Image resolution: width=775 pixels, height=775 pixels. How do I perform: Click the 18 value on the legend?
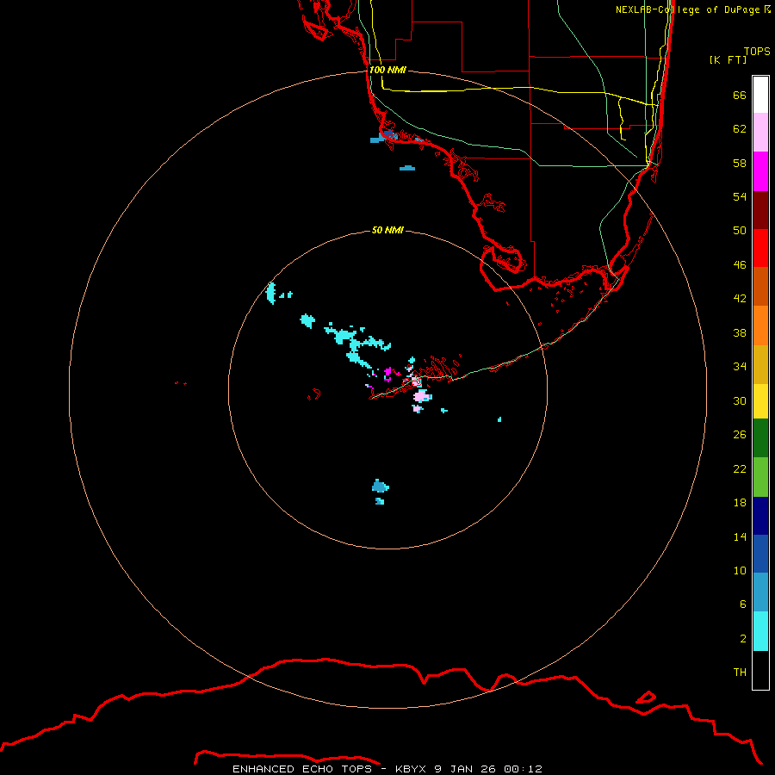pyautogui.click(x=740, y=503)
